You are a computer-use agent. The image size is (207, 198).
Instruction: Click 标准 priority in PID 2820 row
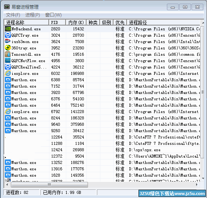click(x=120, y=29)
